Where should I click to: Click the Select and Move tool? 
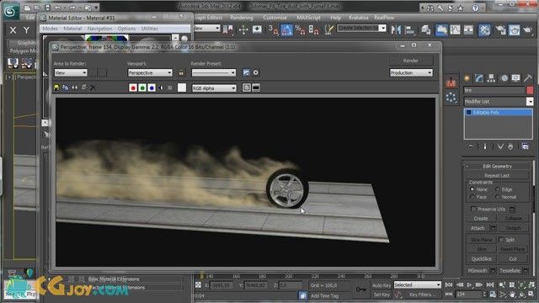point(243,30)
